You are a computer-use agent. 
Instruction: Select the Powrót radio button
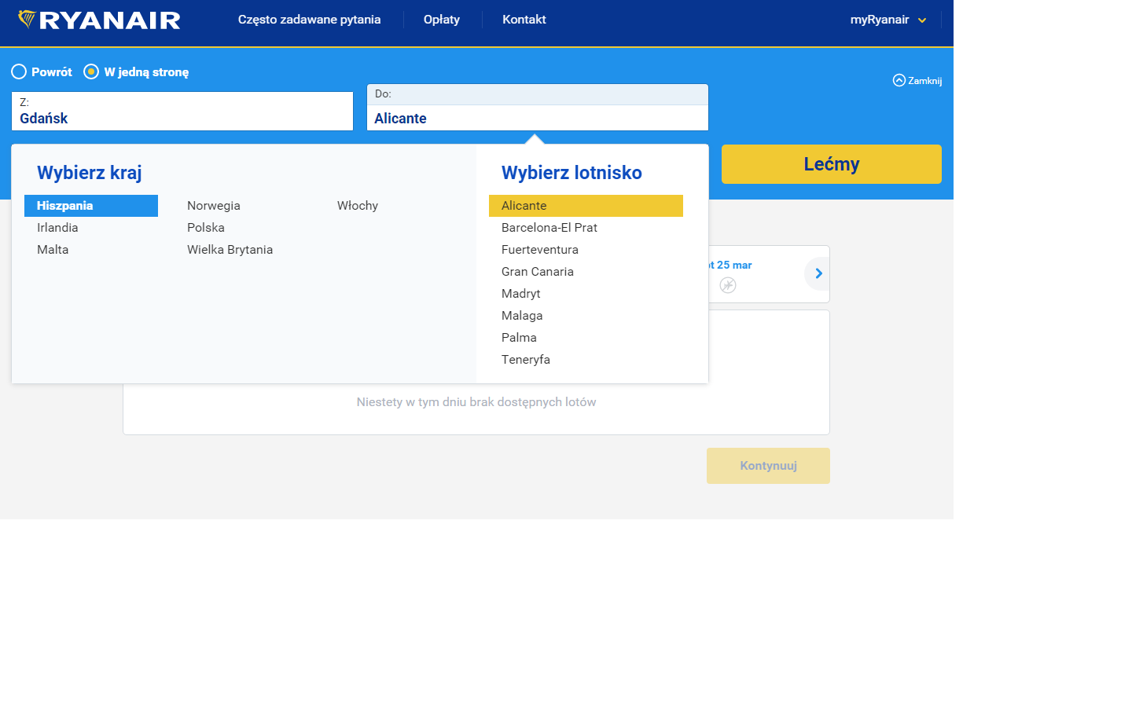click(x=19, y=71)
